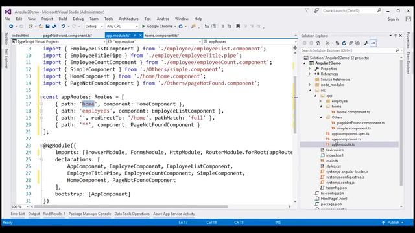Switch to the index.html tab
The width and height of the screenshot is (415, 233).
(x=20, y=36)
